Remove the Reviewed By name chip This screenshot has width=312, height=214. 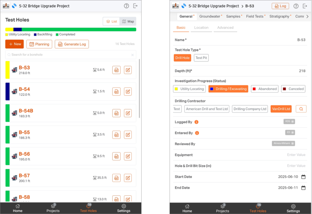pyautogui.click(x=292, y=143)
